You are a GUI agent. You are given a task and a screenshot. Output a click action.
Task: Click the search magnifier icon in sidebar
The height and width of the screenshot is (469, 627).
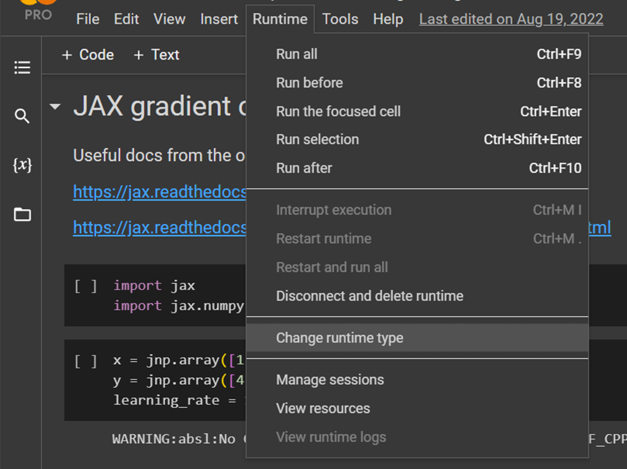click(22, 116)
